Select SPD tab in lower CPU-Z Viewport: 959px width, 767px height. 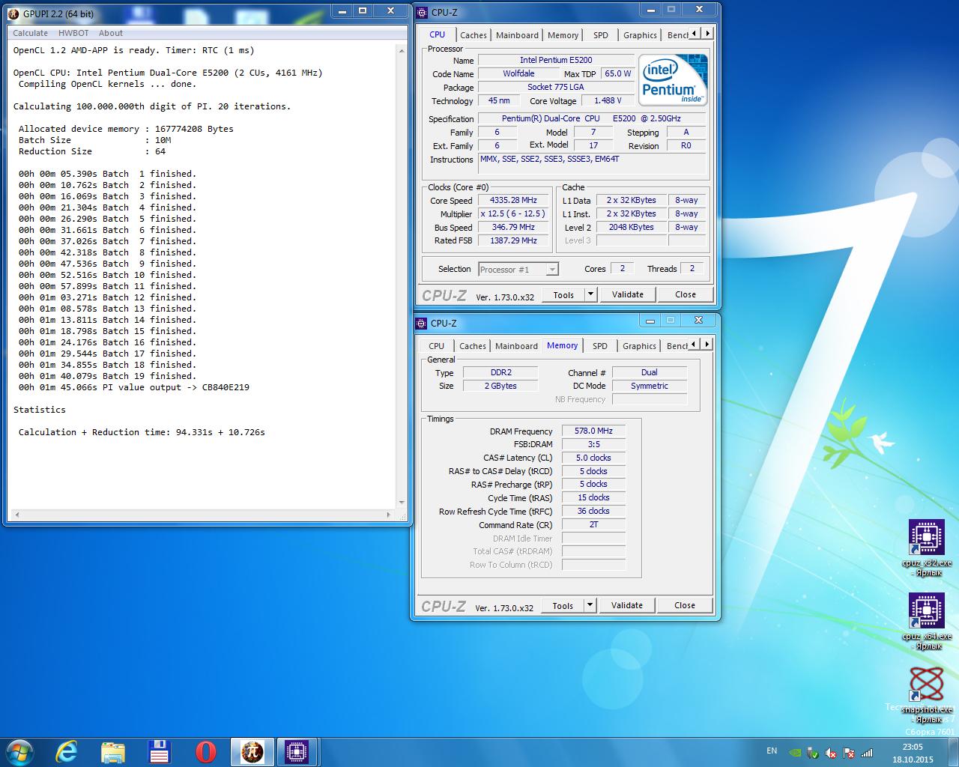click(600, 346)
